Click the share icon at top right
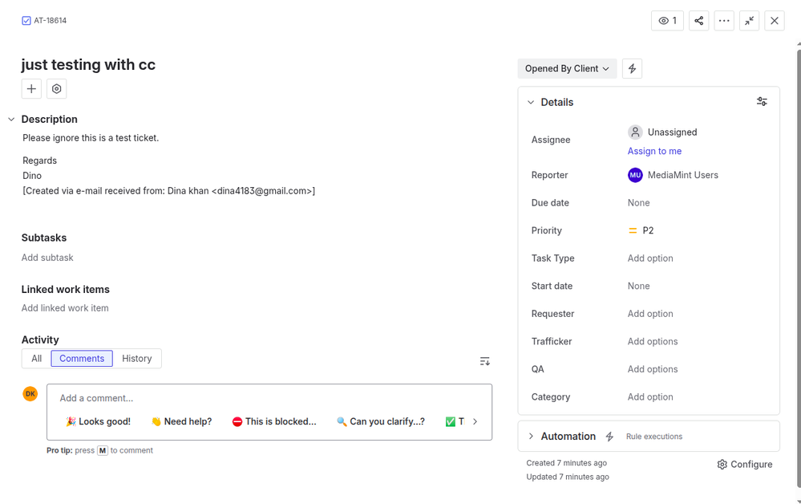This screenshot has height=504, width=801. pos(698,20)
